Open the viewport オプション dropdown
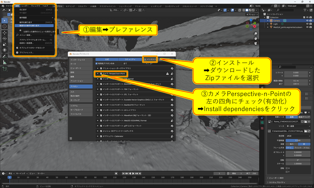This screenshot has width=314, height=188. (252, 15)
